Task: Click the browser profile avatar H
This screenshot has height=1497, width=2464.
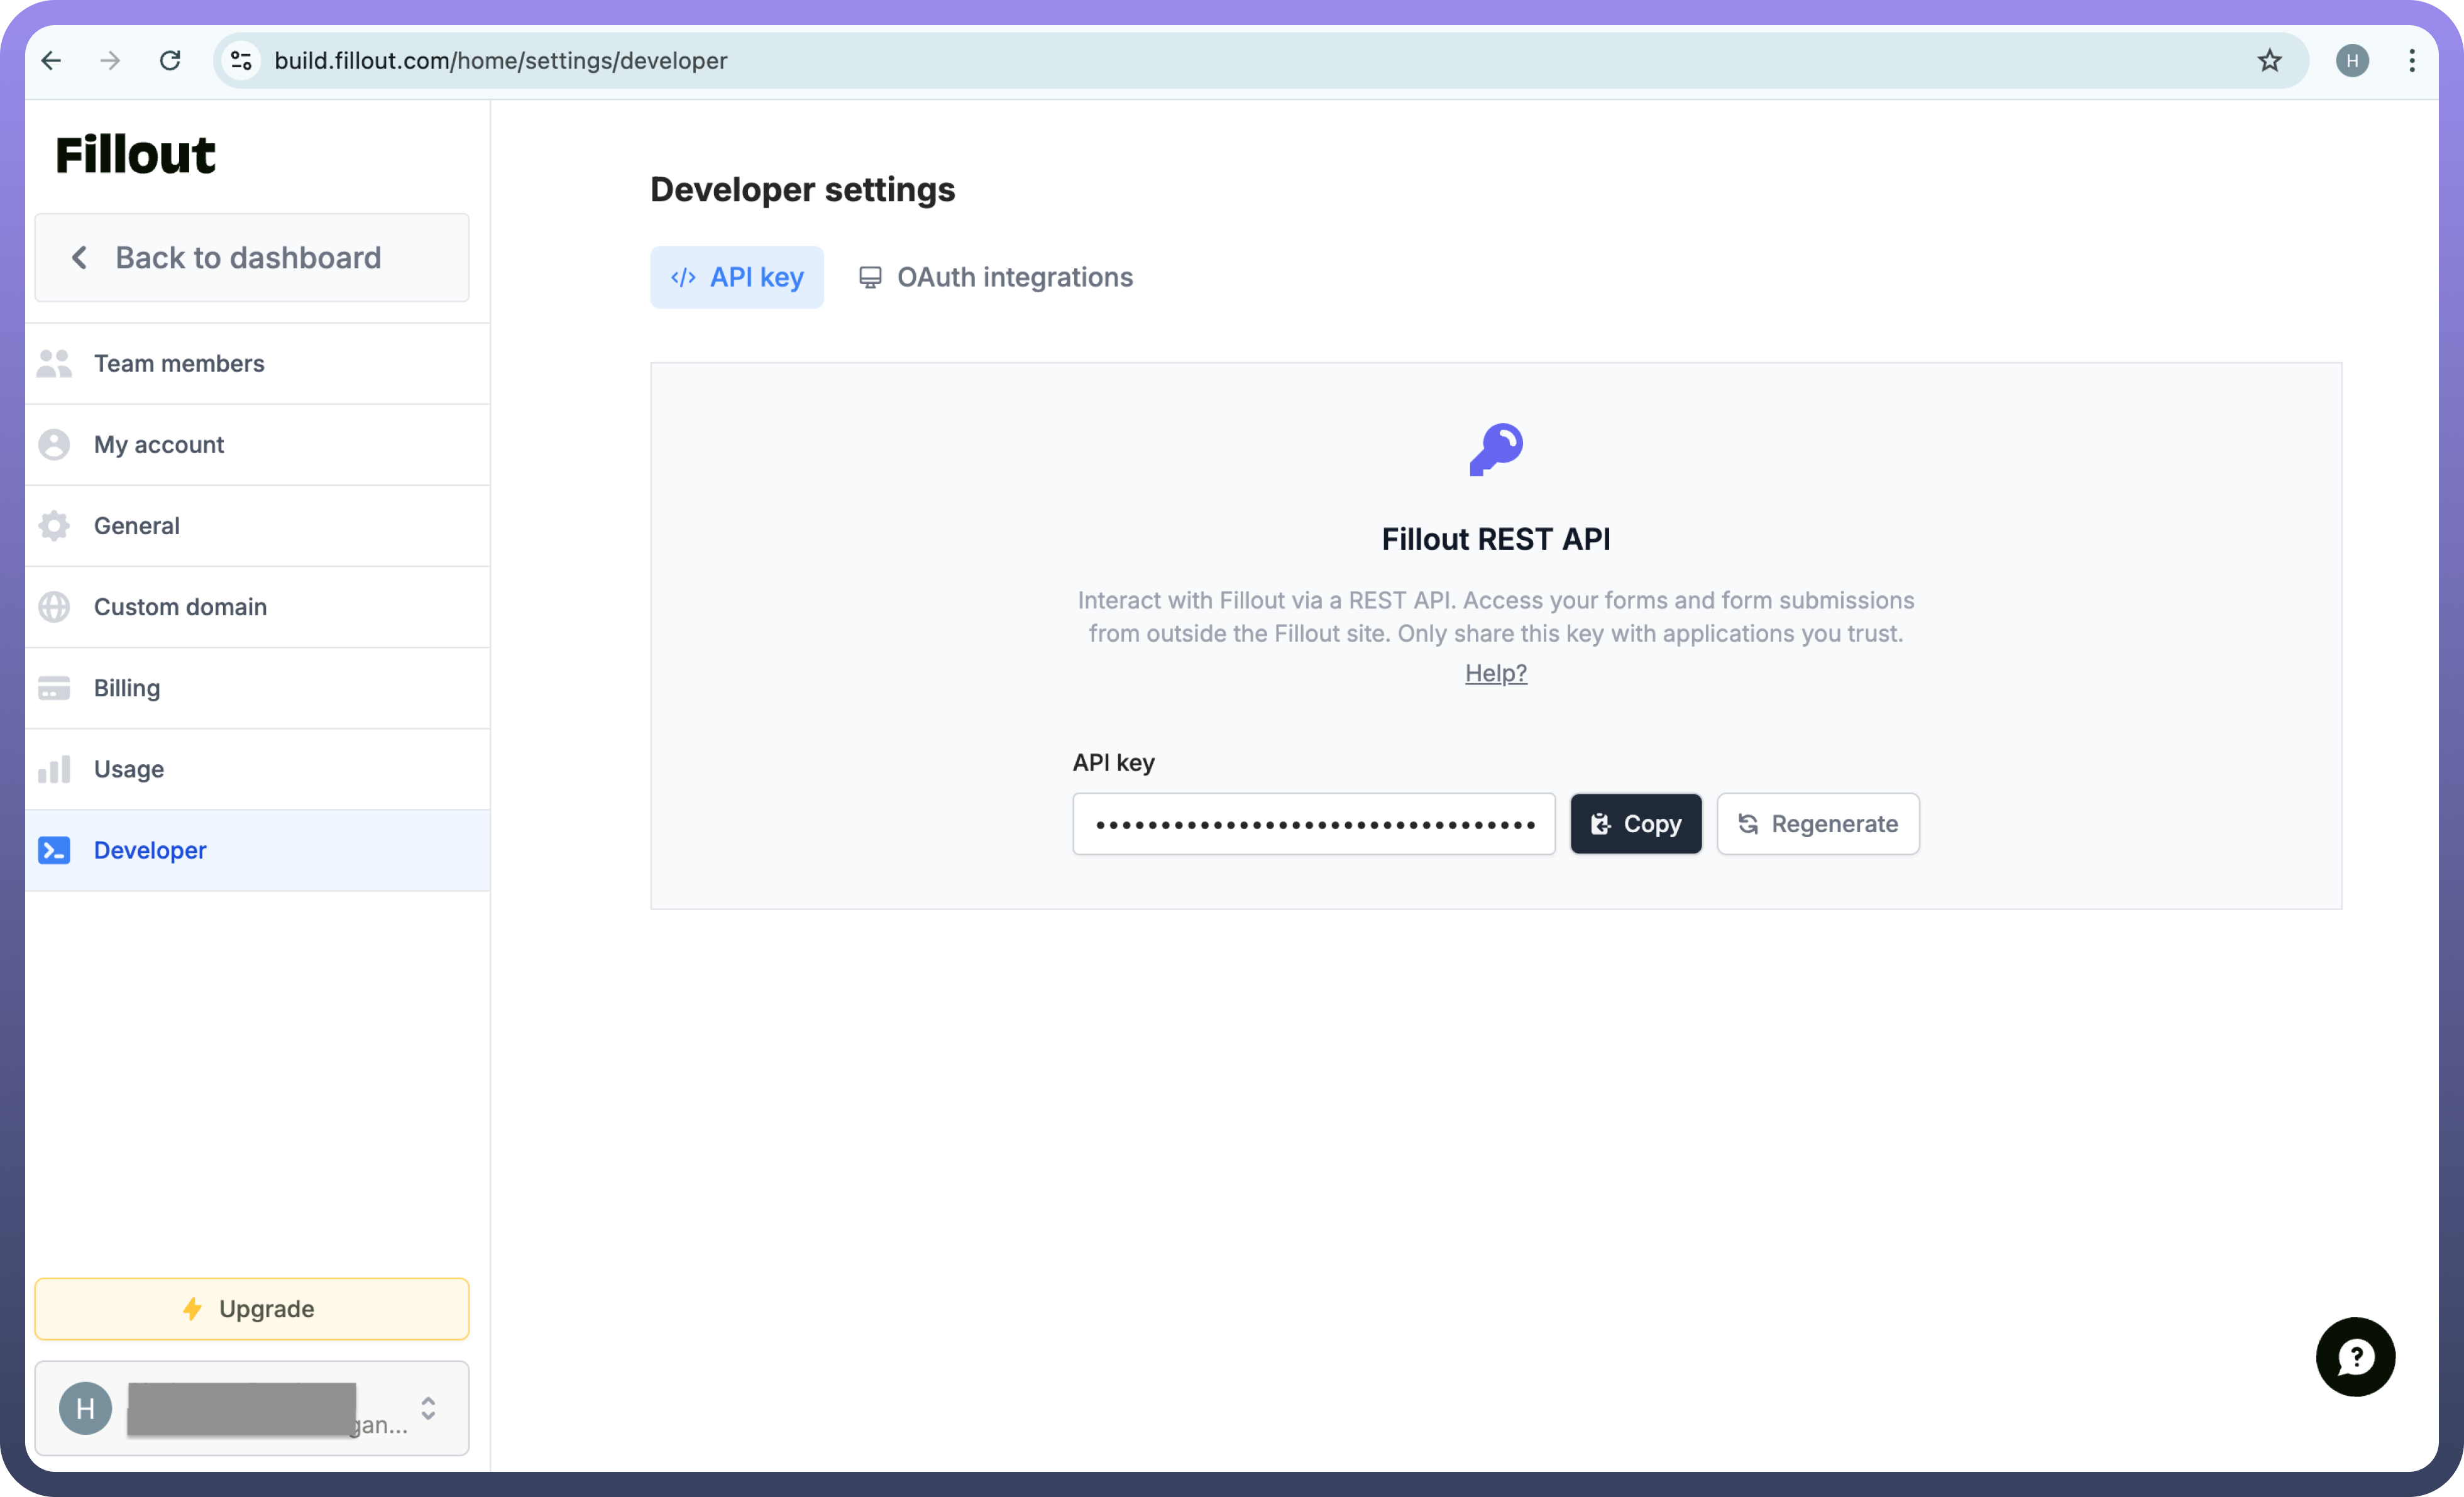Action: pyautogui.click(x=2352, y=61)
